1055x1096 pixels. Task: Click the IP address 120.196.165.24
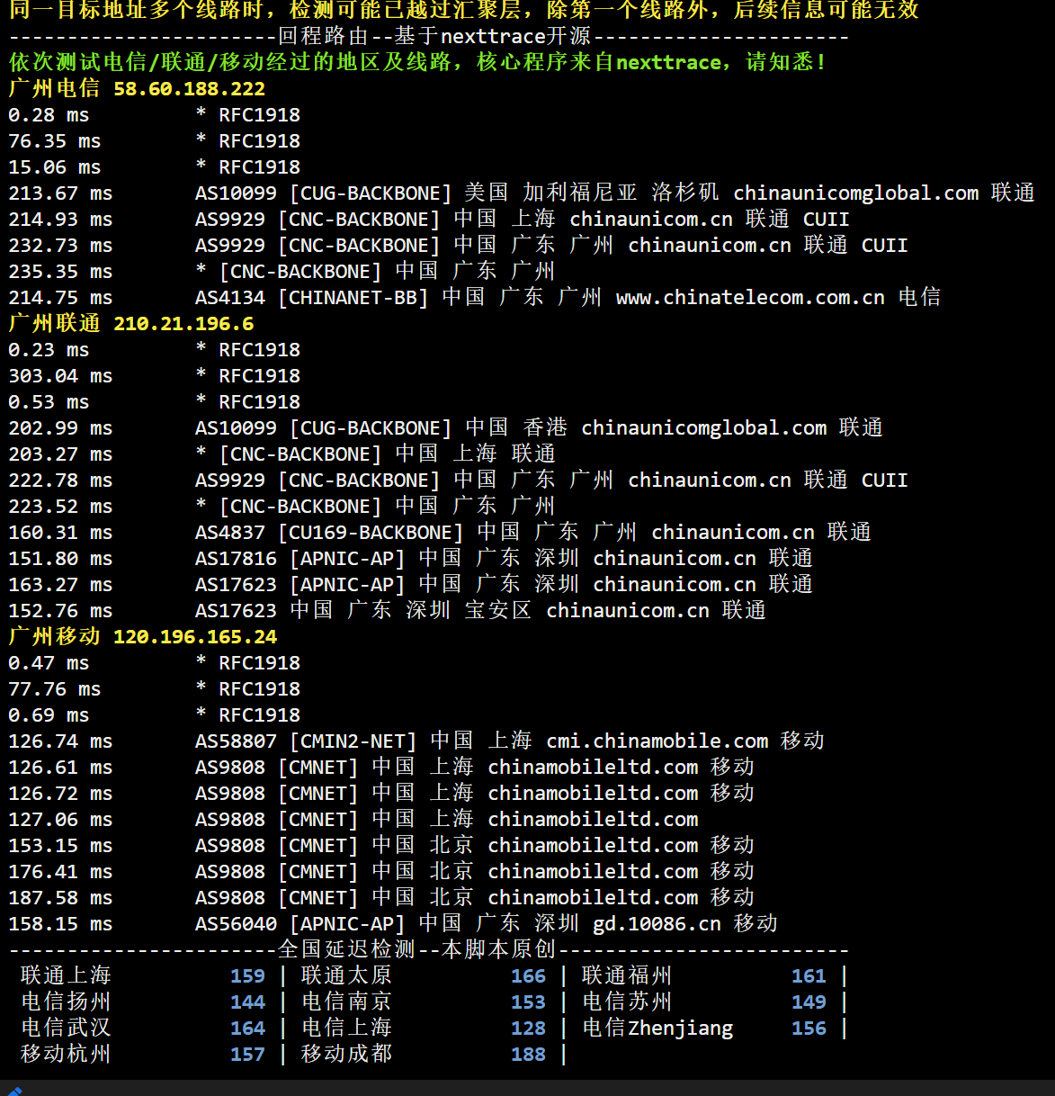click(195, 637)
